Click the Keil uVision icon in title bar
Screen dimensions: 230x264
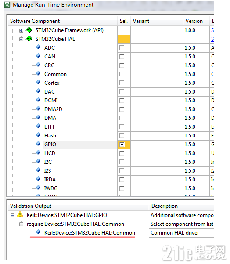pos(7,5)
